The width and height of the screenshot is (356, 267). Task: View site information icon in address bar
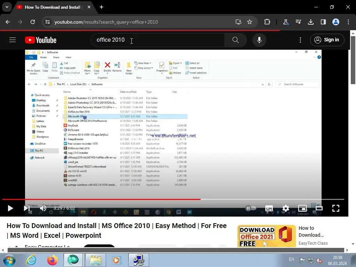(47, 22)
